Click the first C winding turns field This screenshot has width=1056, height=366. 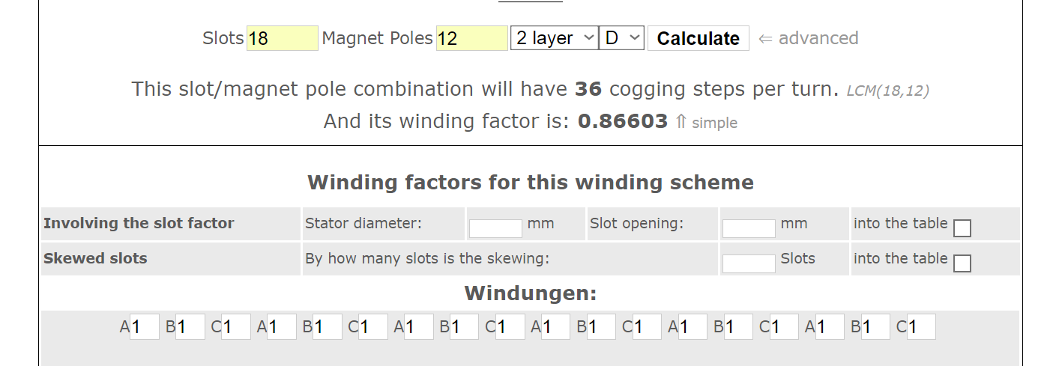(x=236, y=327)
